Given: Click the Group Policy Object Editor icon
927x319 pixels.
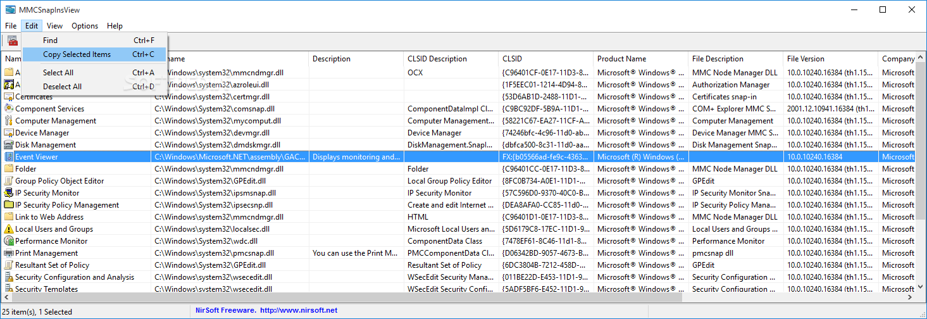Looking at the screenshot, I should click(x=9, y=181).
